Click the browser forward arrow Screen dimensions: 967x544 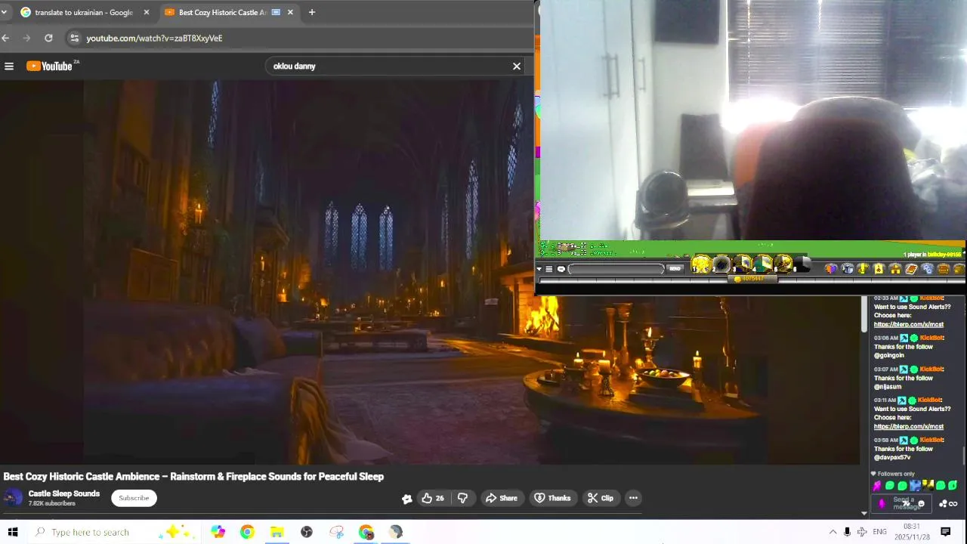point(27,38)
